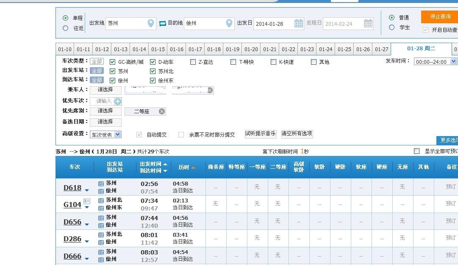Click the departure station location pin icon
Screen dimensions: 458x265
point(151,23)
